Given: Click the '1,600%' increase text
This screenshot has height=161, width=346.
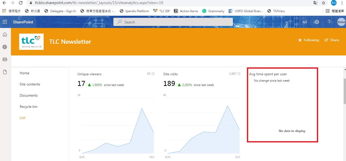Looking at the screenshot, I should pyautogui.click(x=97, y=85).
